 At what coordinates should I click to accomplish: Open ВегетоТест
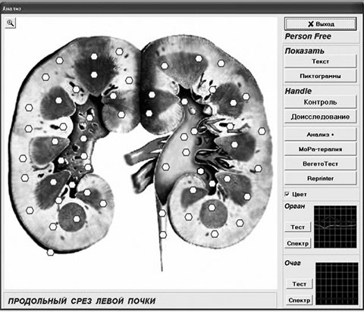(320, 164)
